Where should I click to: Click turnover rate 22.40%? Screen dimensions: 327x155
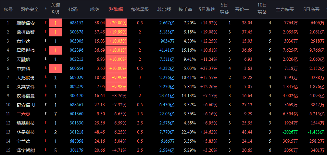click(x=189, y=132)
